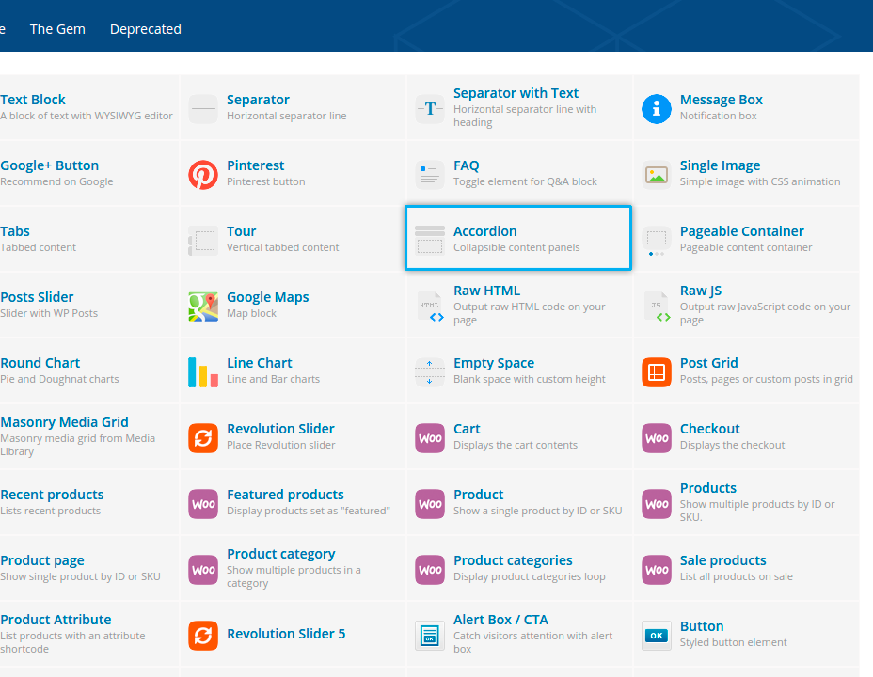This screenshot has height=677, width=873.
Task: Add the Accordion element
Action: [518, 239]
